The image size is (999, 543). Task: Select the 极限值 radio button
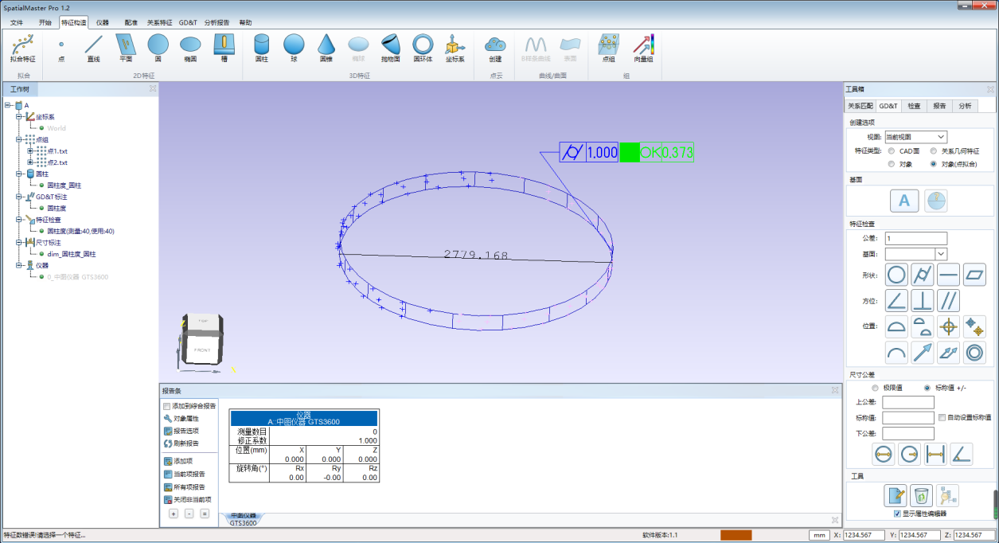[x=876, y=387]
